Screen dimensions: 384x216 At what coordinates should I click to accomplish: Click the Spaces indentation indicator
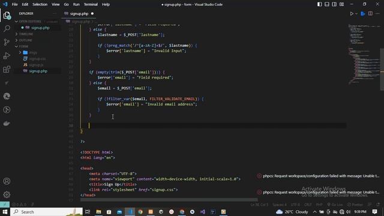pyautogui.click(x=280, y=205)
